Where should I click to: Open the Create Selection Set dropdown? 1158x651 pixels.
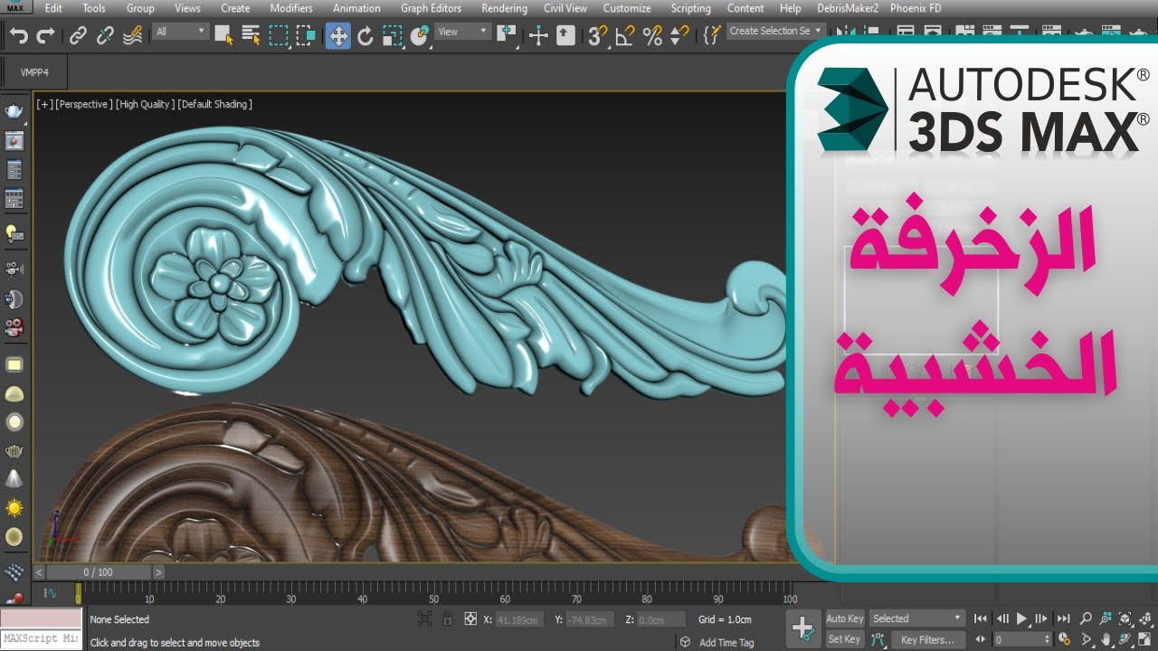coord(775,31)
